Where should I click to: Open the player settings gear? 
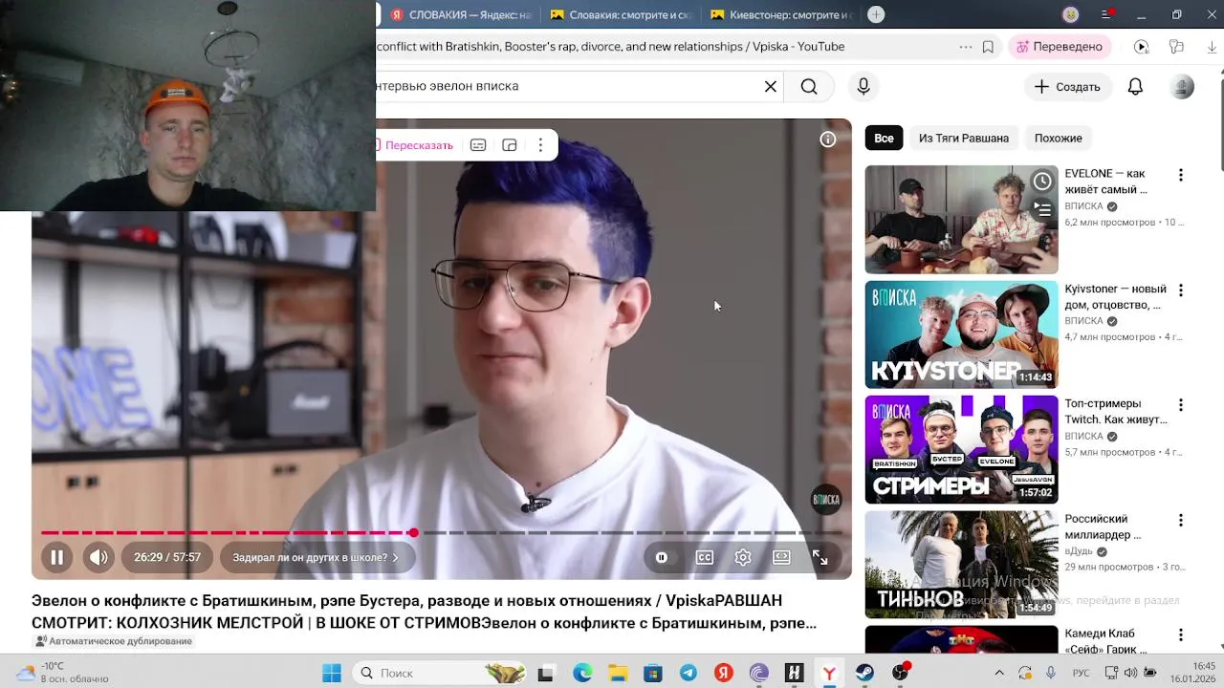743,558
